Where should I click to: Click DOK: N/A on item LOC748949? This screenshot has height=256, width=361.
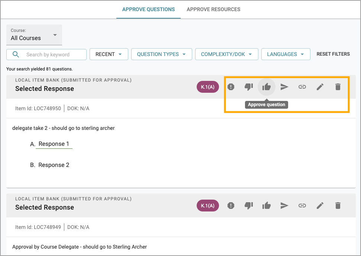78,227
